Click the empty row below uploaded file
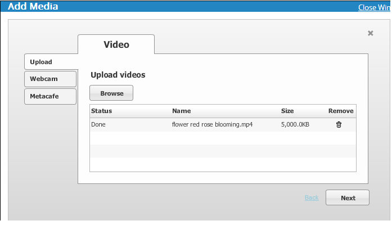 (x=222, y=138)
